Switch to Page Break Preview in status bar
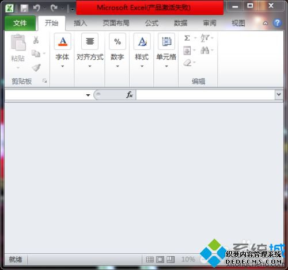Viewport: 288px width, 270px height. click(x=170, y=260)
